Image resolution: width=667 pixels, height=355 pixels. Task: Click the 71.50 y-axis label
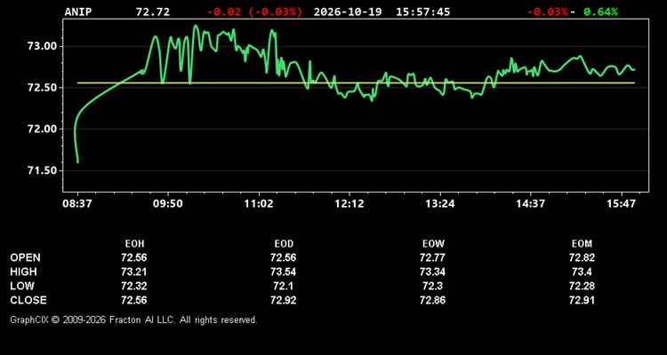42,170
